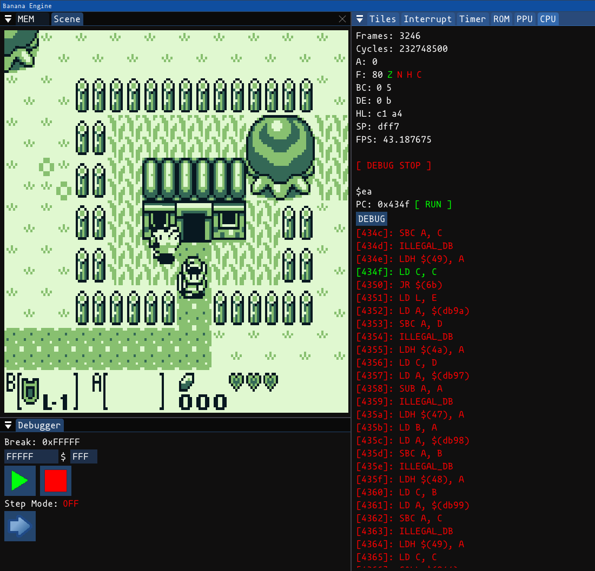This screenshot has height=571, width=595.
Task: Select the Debugger tab label
Action: [x=39, y=425]
